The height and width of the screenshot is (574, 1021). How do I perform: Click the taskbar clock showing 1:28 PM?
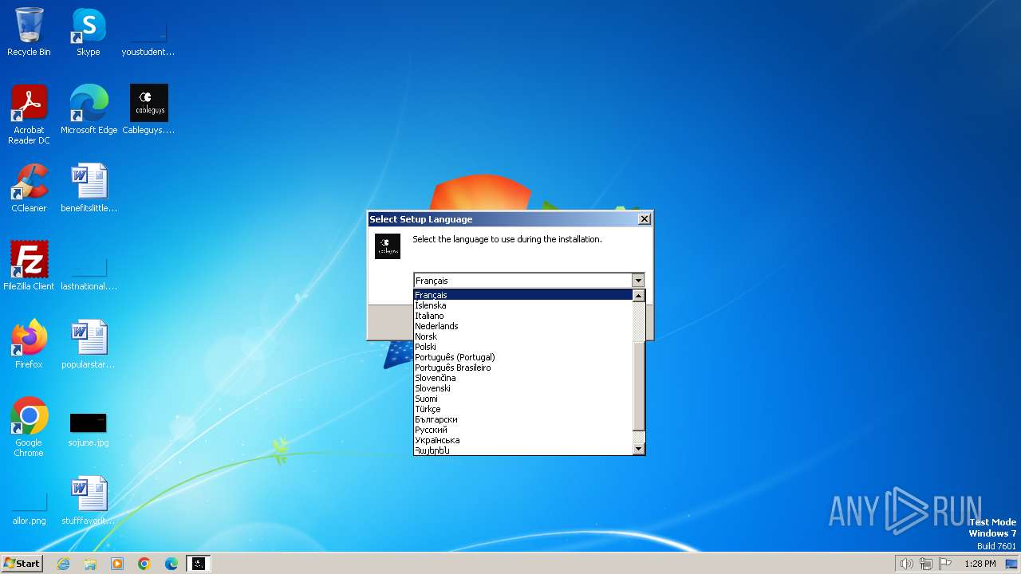pos(980,564)
